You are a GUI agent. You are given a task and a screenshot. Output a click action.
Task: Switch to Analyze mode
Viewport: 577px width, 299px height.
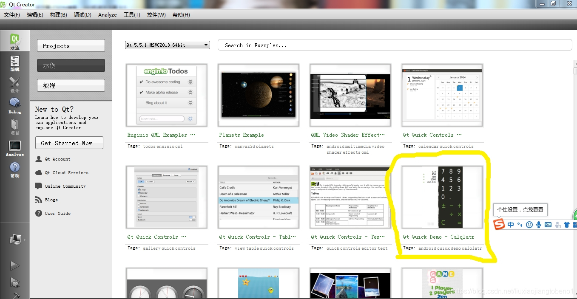pos(15,148)
